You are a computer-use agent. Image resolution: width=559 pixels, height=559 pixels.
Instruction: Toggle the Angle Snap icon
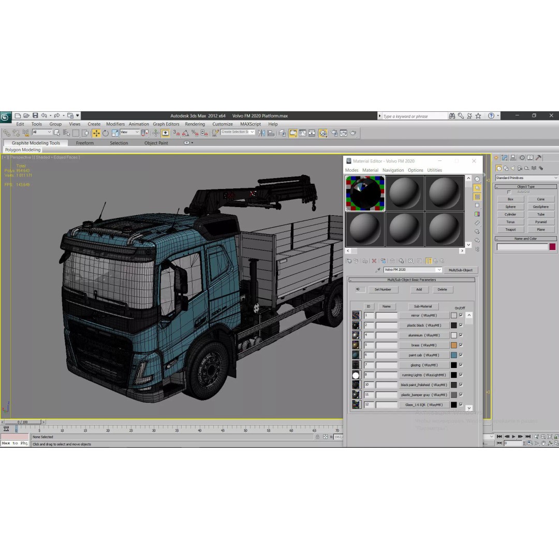pyautogui.click(x=185, y=133)
